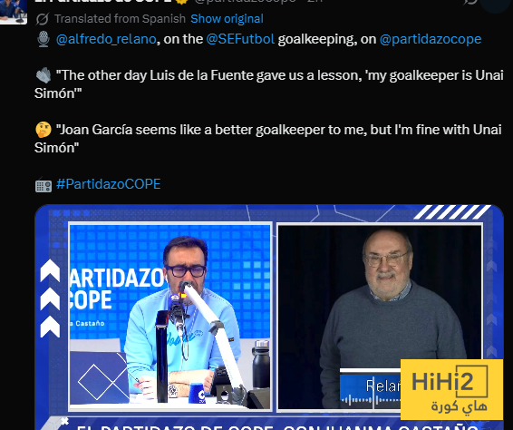Open the #PartidazoCOPE hashtag
This screenshot has width=513, height=430.
point(108,184)
